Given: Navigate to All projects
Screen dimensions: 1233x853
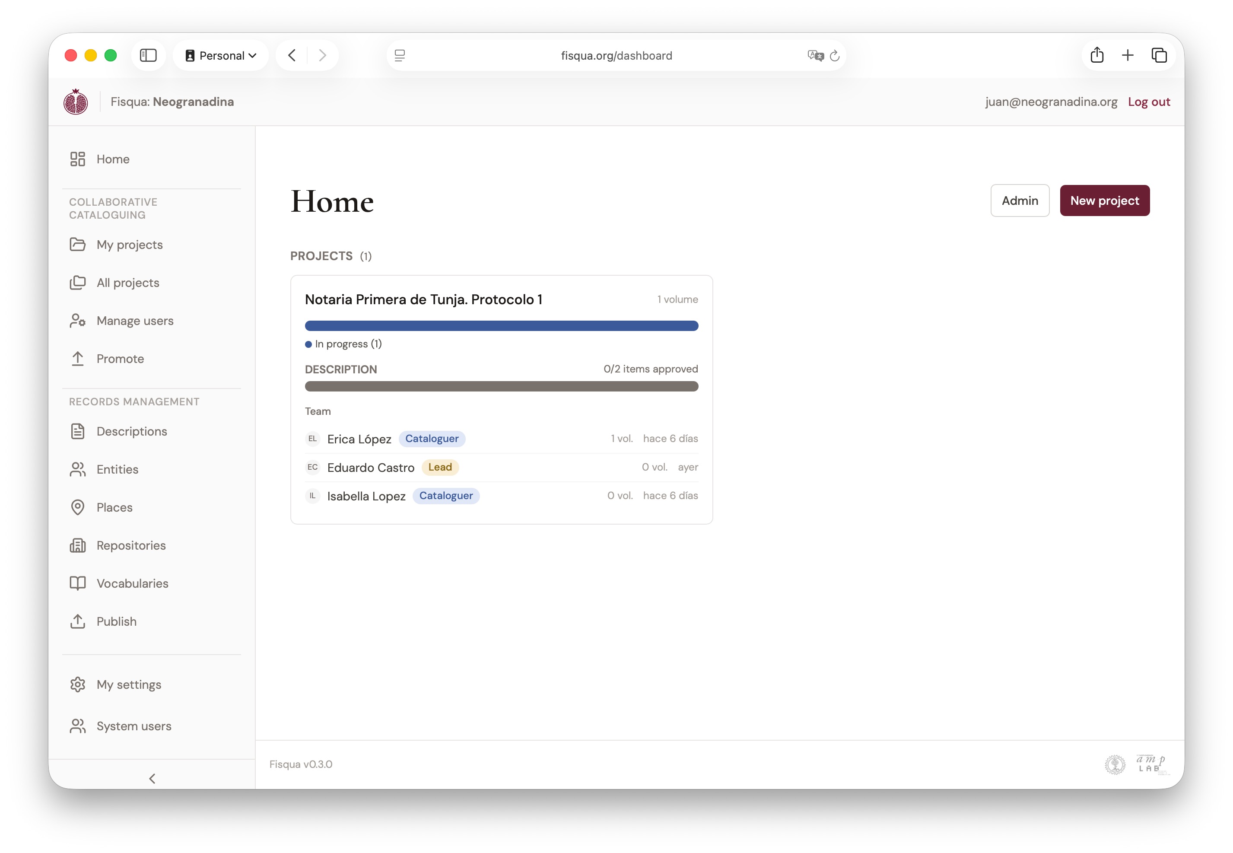Looking at the screenshot, I should 151,282.
